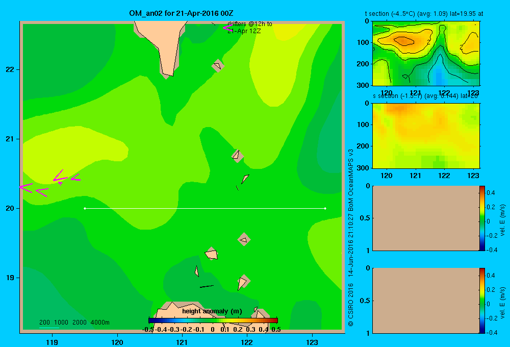510x347 pixels.
Task: Click the left endpoint of white section line
Action: point(85,208)
